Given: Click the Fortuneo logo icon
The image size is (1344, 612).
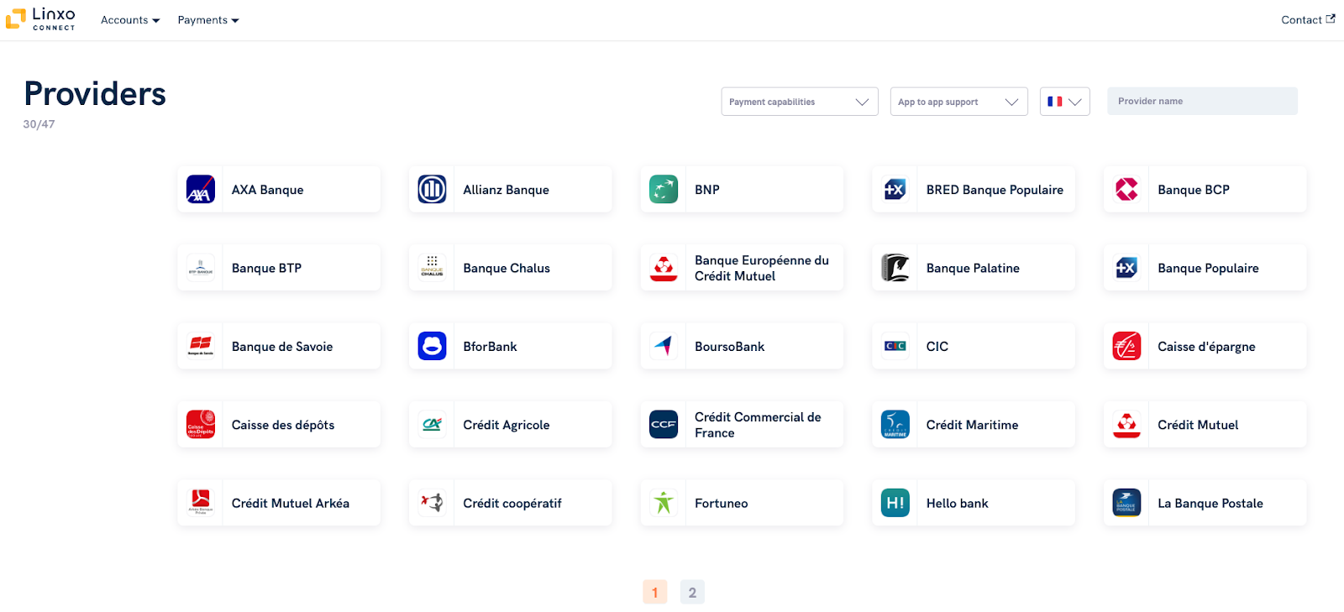Looking at the screenshot, I should click(x=664, y=503).
